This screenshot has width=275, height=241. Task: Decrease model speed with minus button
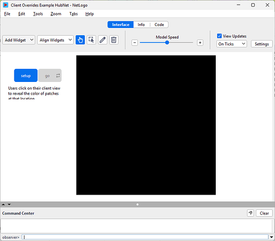pyautogui.click(x=135, y=42)
